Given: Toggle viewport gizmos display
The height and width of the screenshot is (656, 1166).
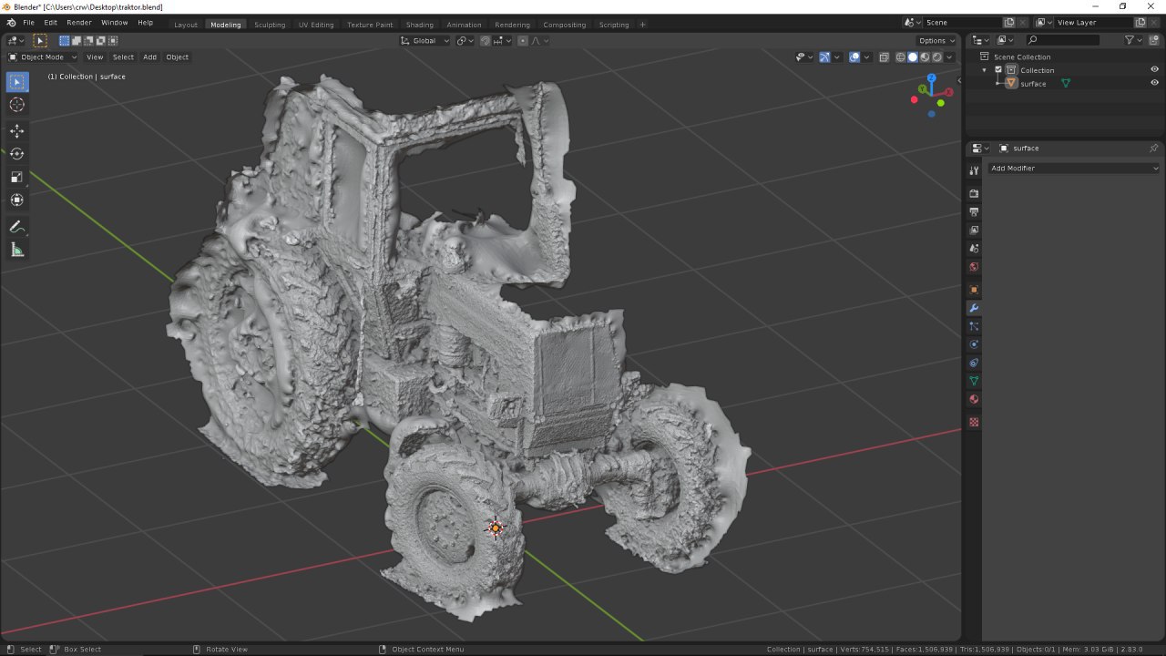Looking at the screenshot, I should click(824, 56).
